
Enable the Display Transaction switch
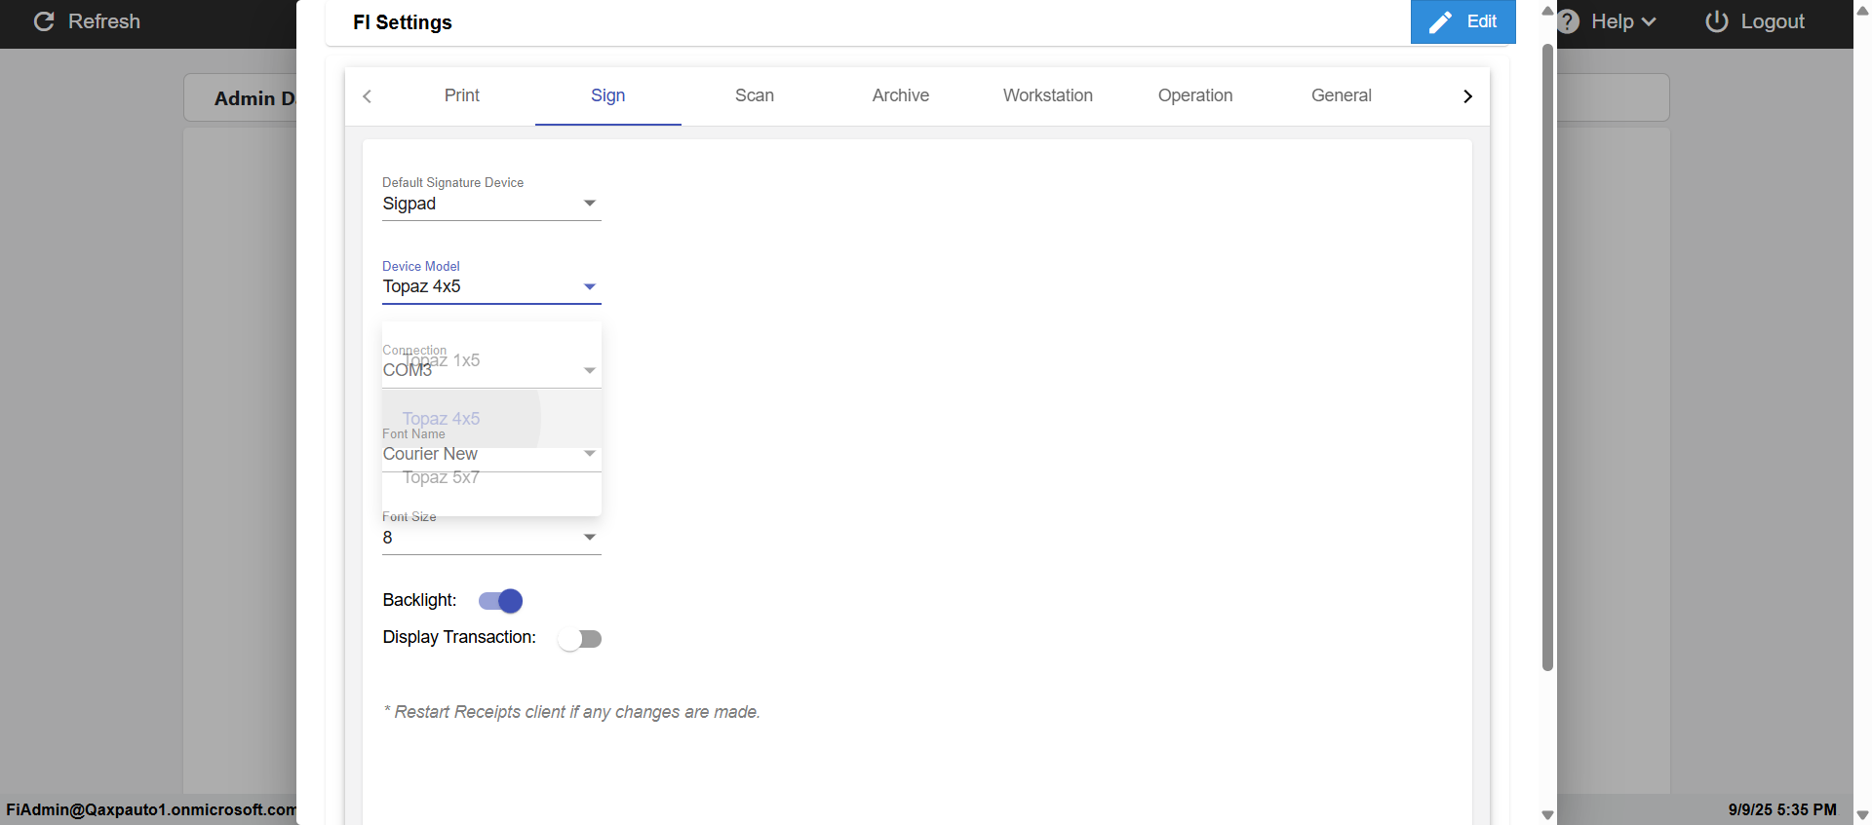tap(579, 639)
